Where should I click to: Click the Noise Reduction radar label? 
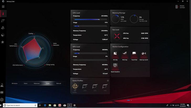[56, 44]
